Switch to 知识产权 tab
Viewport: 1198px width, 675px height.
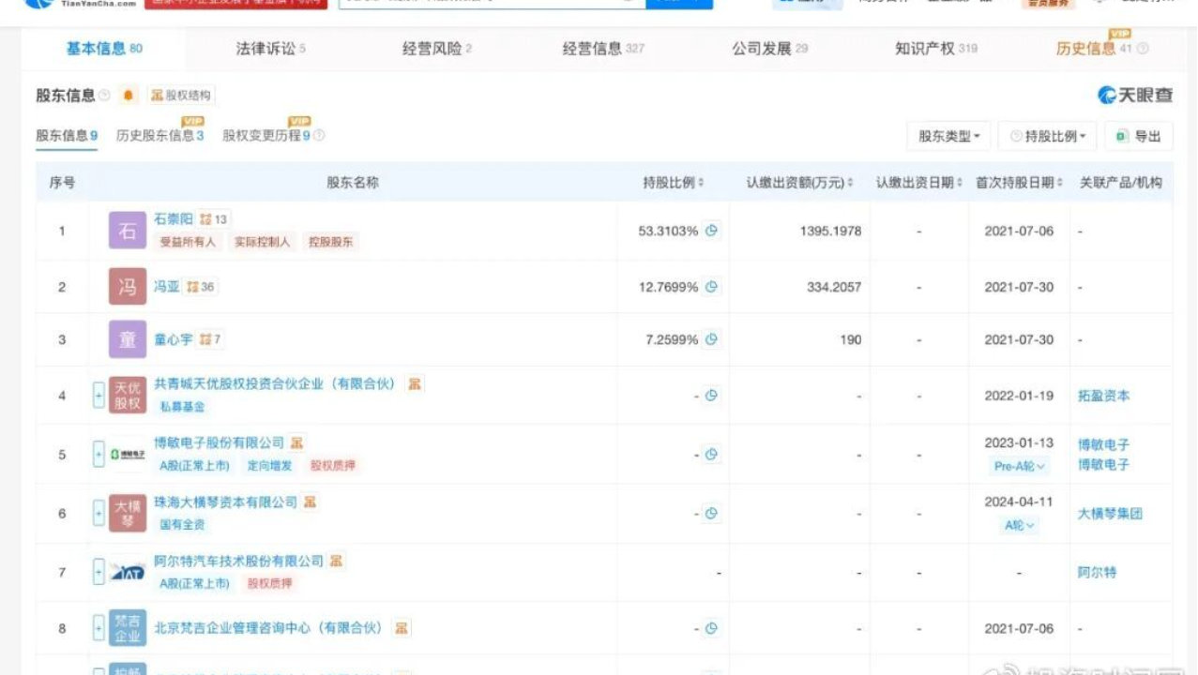tap(936, 49)
